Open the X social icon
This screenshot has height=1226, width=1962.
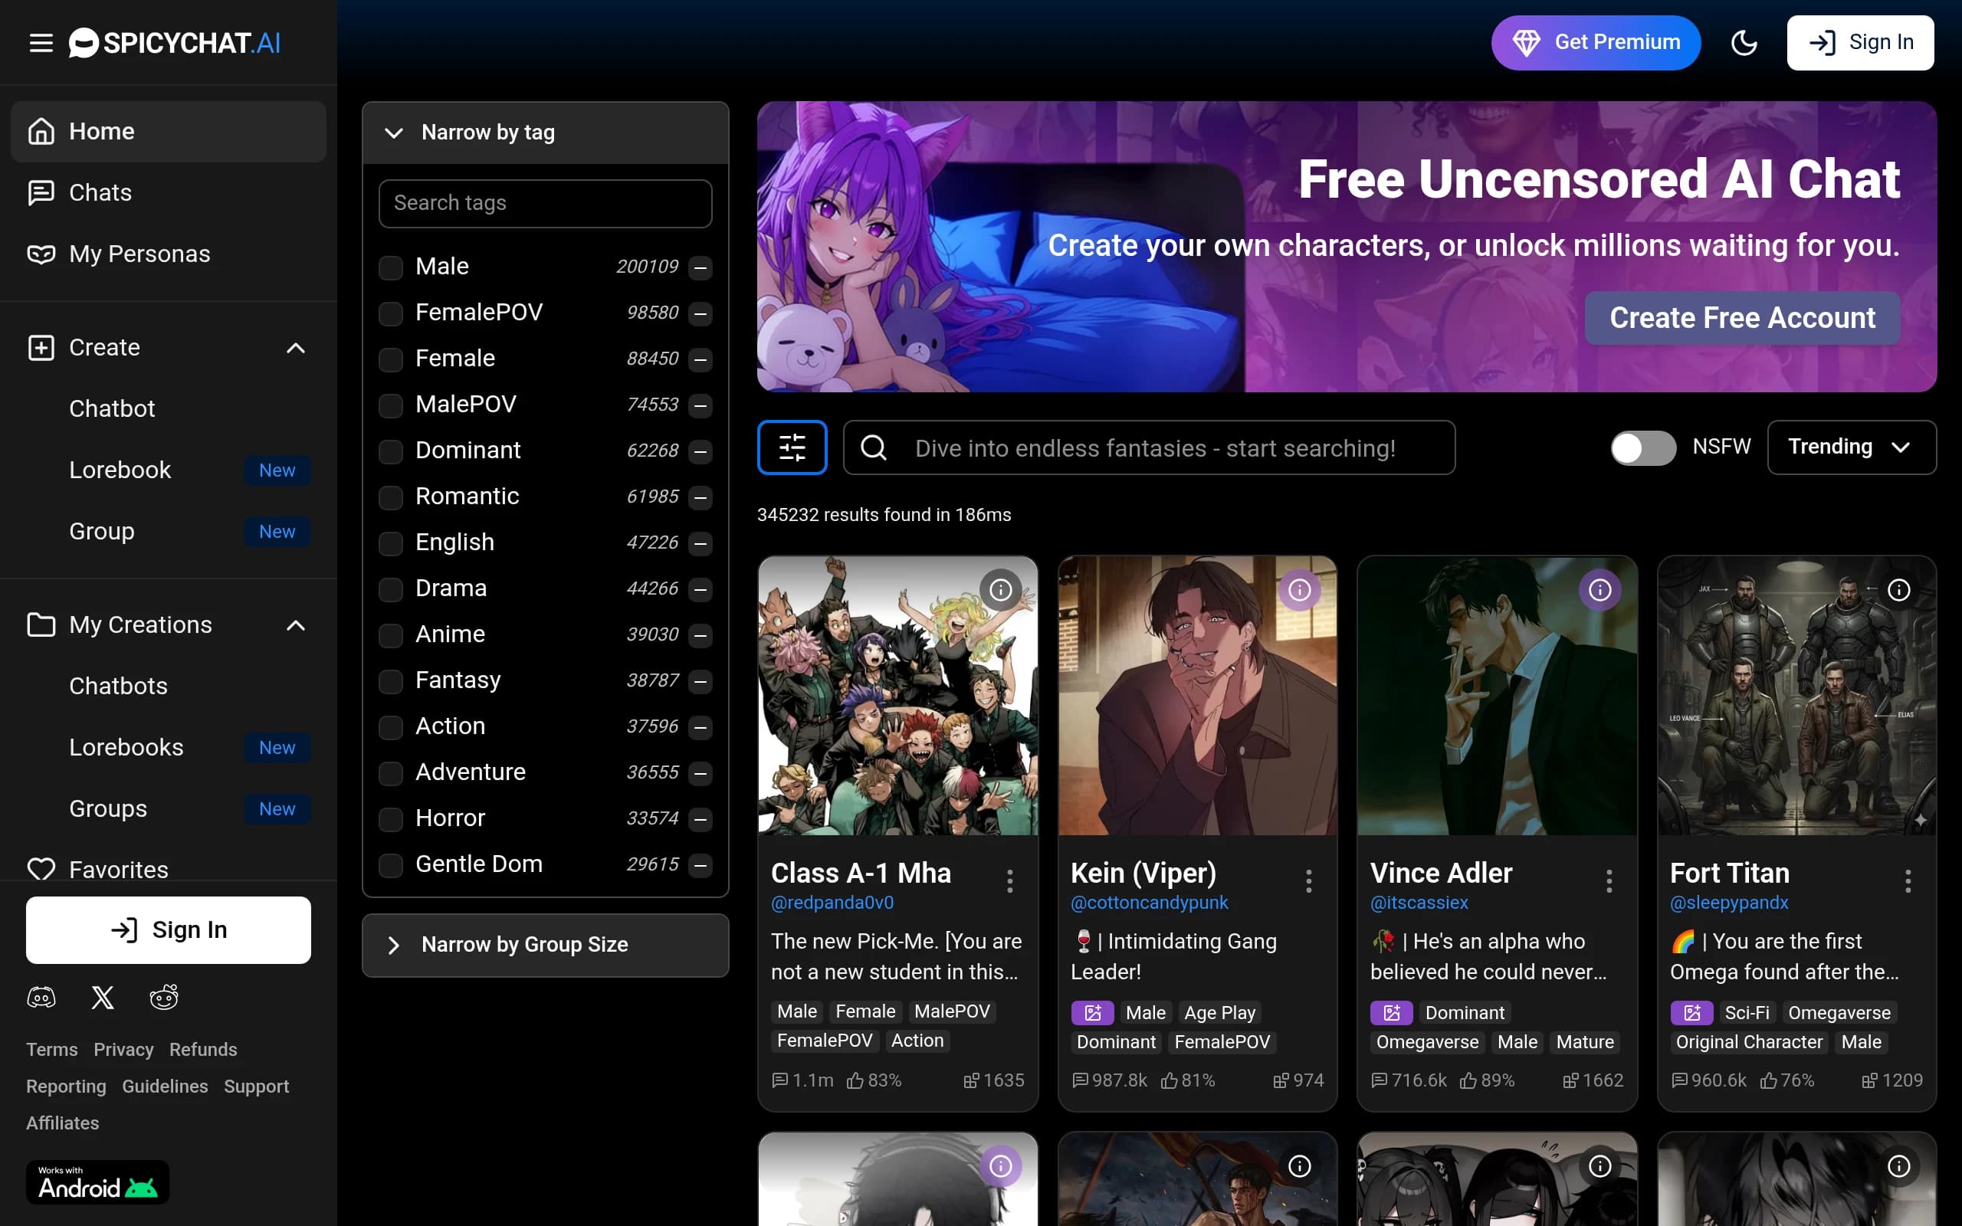tap(103, 998)
